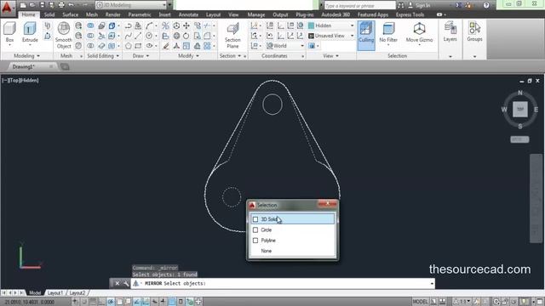Screen dimensions: 545x306
Task: Click the Smooth Object mesh tool
Action: 64,35
